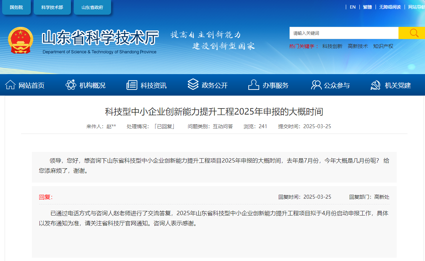Click the 山东省政府 top button
Viewport: 425px width, 261px height.
pos(92,7)
